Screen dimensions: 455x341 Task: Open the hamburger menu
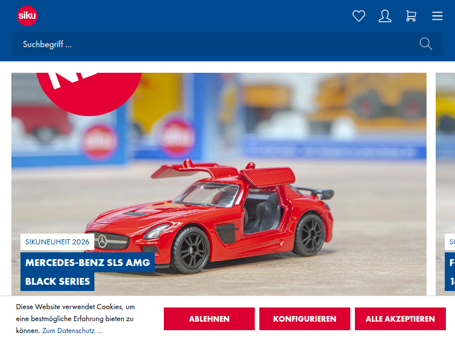click(x=437, y=16)
